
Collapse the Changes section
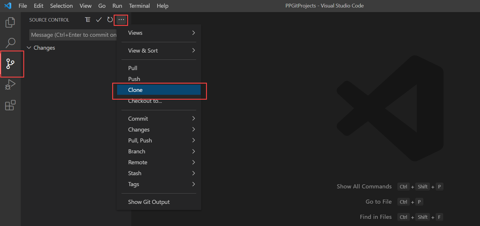[x=29, y=48]
